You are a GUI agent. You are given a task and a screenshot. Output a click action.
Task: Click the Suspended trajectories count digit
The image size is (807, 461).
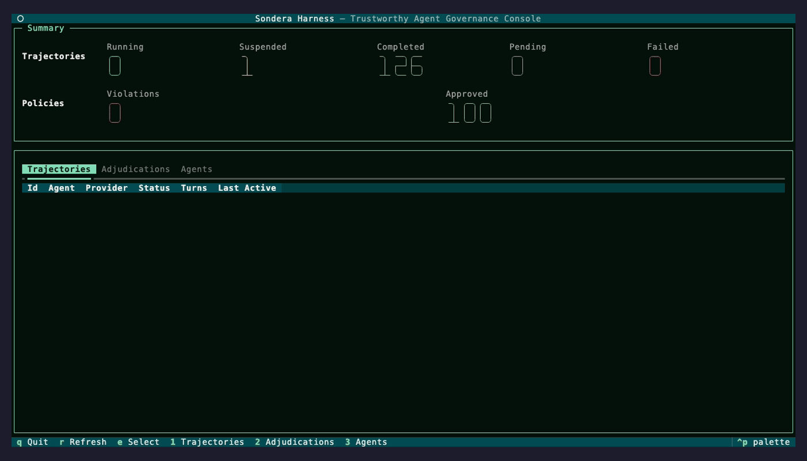pyautogui.click(x=247, y=66)
